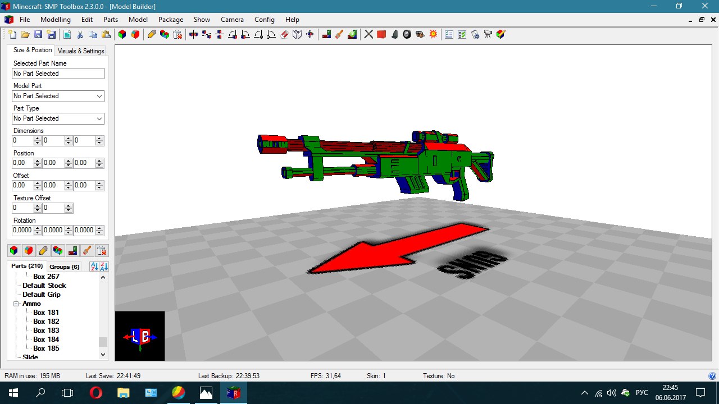Open the Part Type dropdown
This screenshot has height=404, width=719.
click(x=58, y=118)
